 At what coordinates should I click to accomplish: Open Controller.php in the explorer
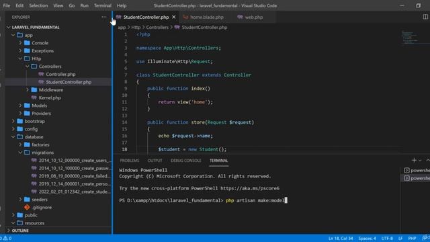[60, 74]
